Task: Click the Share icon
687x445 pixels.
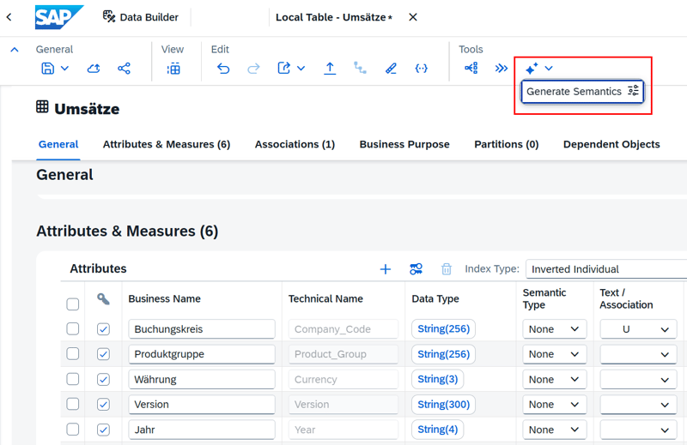Action: click(124, 69)
